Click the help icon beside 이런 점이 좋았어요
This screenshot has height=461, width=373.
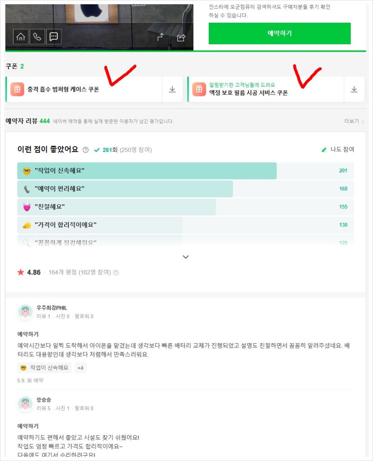85,150
